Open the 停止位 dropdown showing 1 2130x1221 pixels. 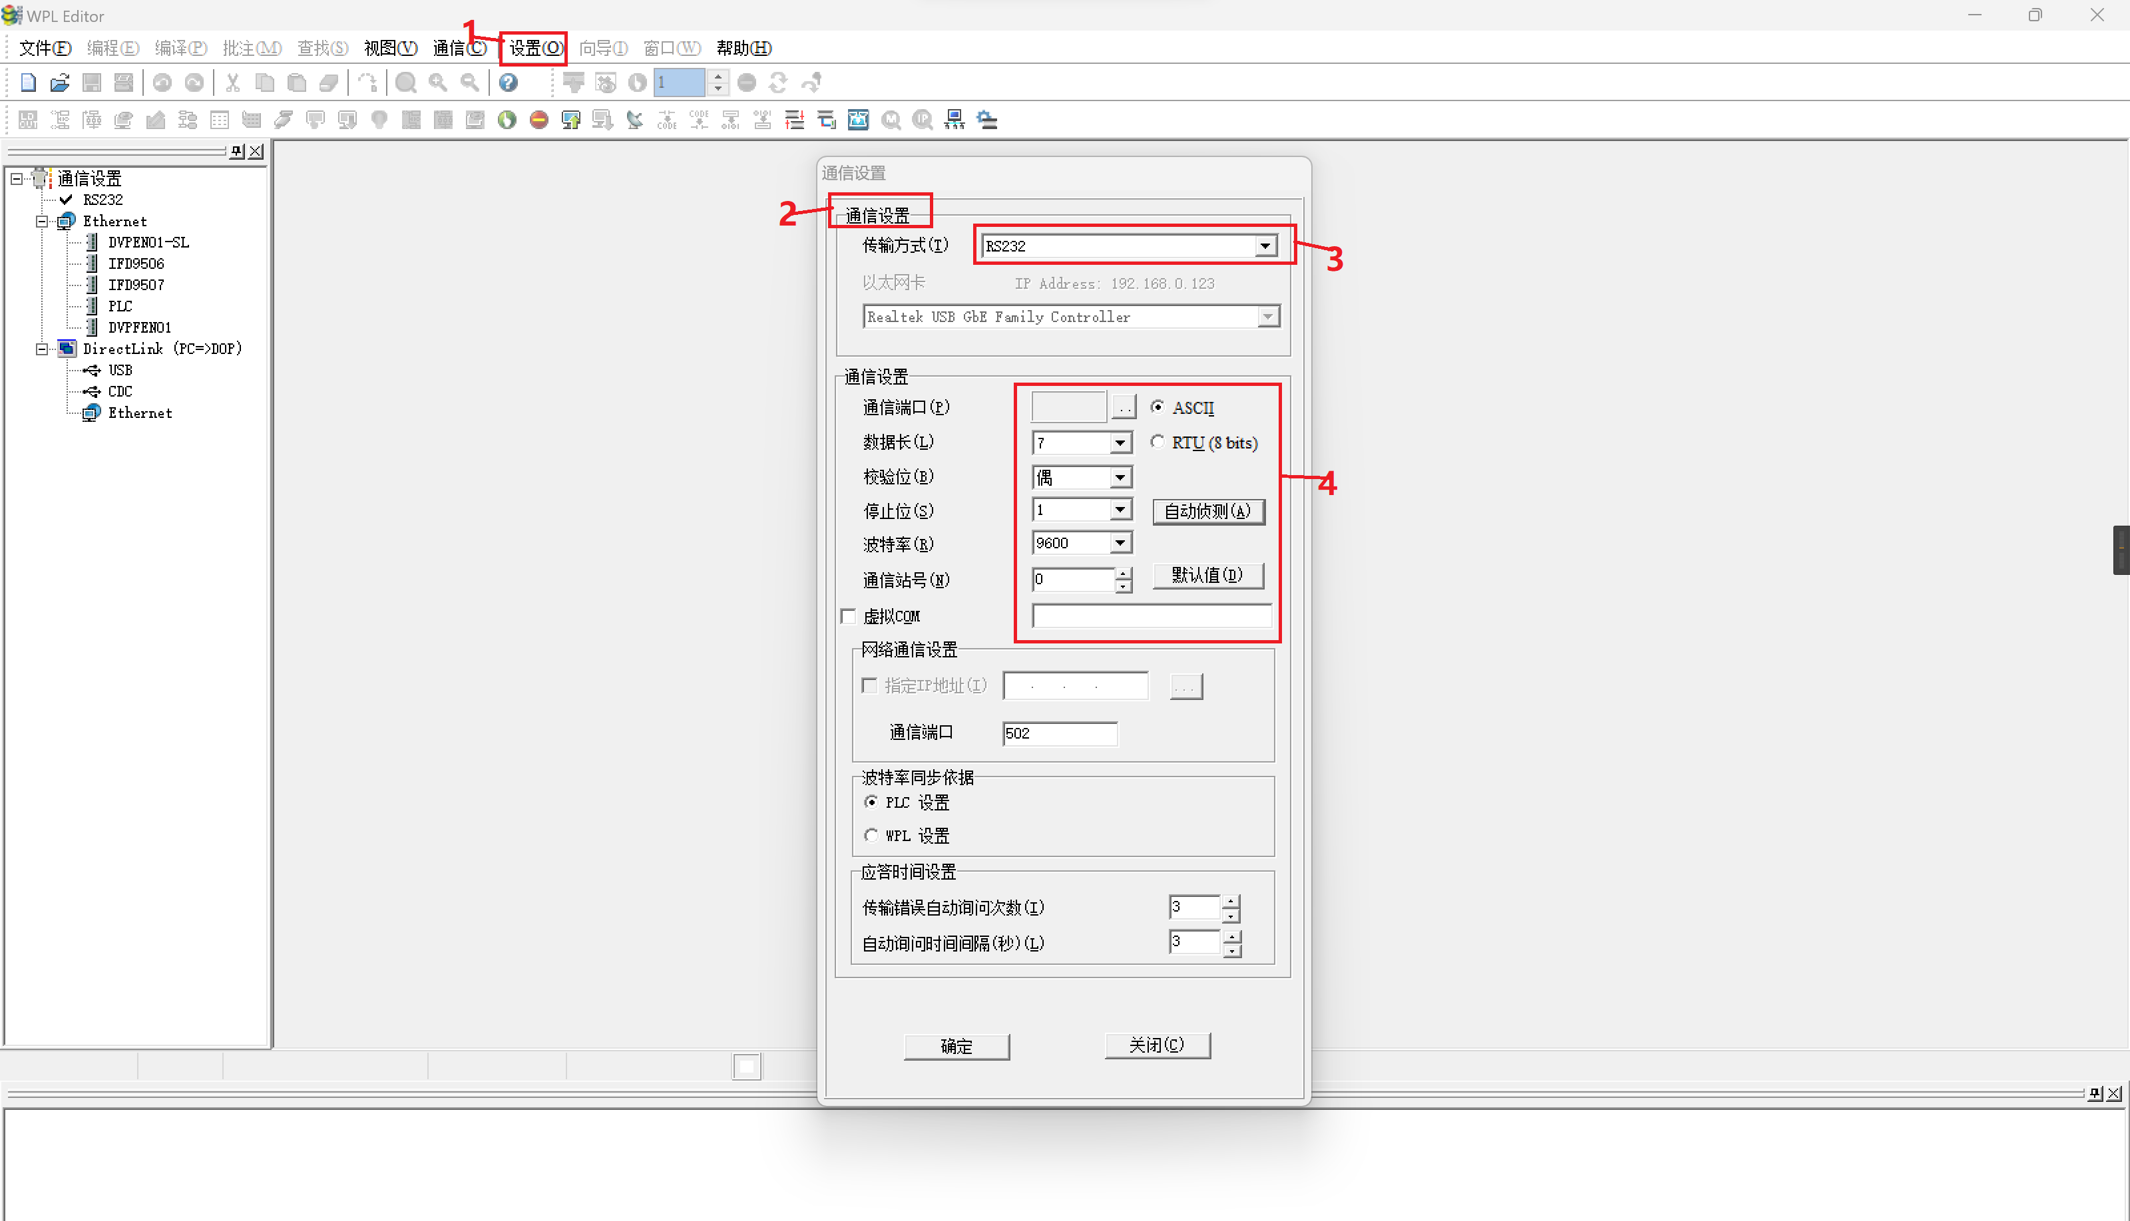tap(1120, 510)
